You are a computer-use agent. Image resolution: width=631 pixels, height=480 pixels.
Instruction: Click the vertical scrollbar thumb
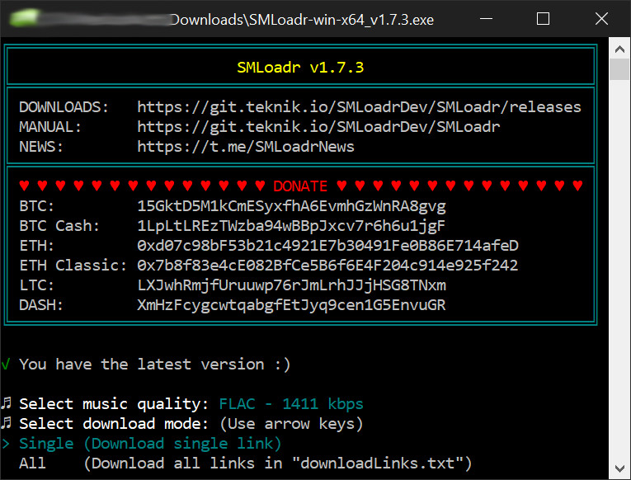coord(619,69)
